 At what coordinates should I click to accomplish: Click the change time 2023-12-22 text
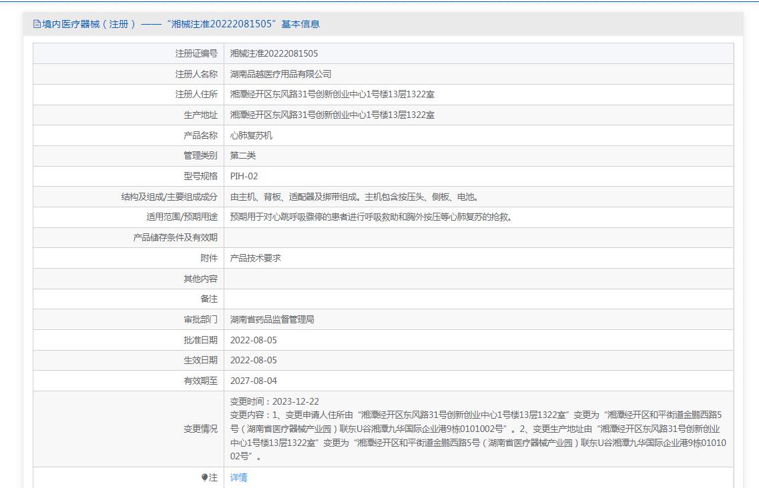tap(274, 401)
